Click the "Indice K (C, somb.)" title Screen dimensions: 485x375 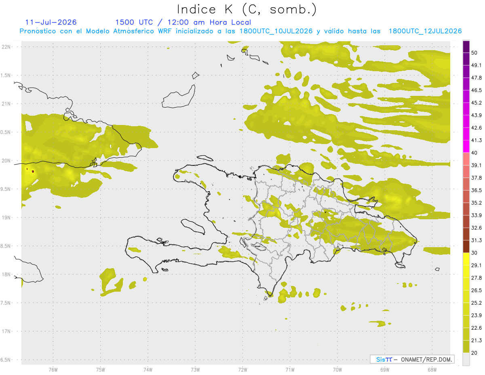tap(247, 9)
